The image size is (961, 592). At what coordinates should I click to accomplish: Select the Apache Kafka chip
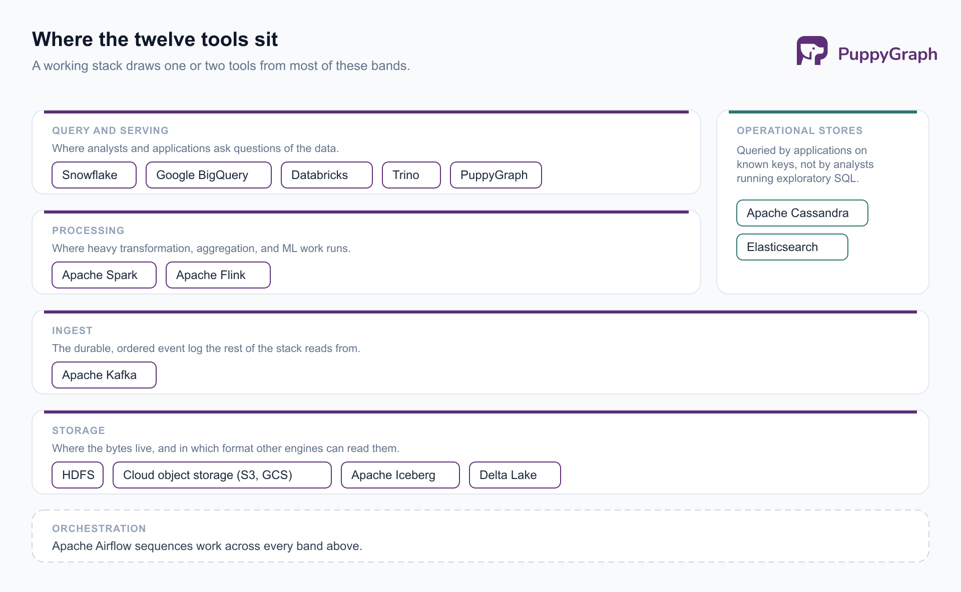pyautogui.click(x=104, y=375)
